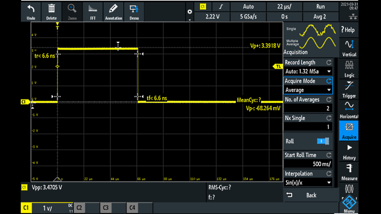Open the Trigger settings menu
This screenshot has height=214, width=381.
(x=349, y=89)
